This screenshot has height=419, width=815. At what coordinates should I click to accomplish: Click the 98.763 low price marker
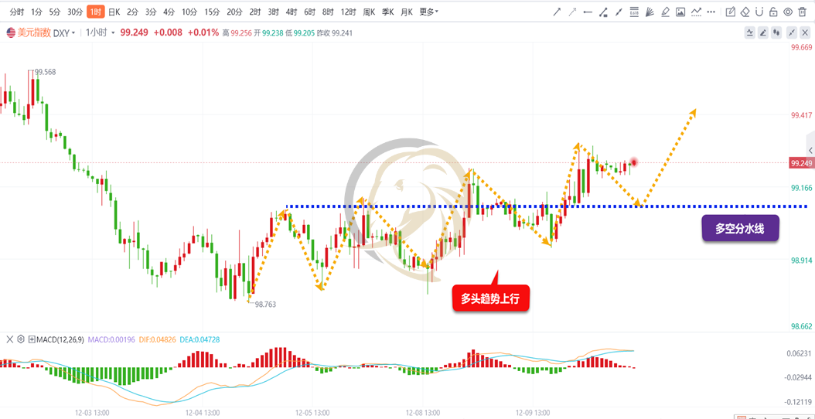click(x=265, y=304)
